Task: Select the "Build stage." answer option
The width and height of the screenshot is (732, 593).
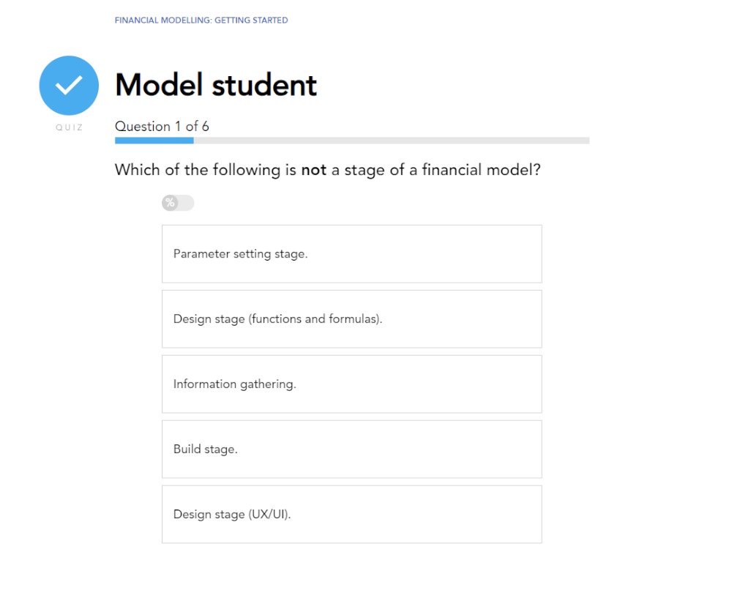Action: (x=351, y=450)
